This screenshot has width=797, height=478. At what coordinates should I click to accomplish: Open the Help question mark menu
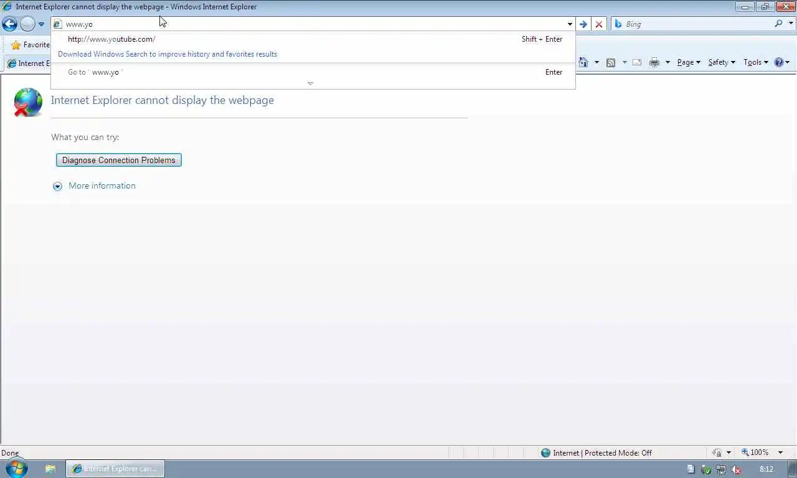(x=782, y=62)
